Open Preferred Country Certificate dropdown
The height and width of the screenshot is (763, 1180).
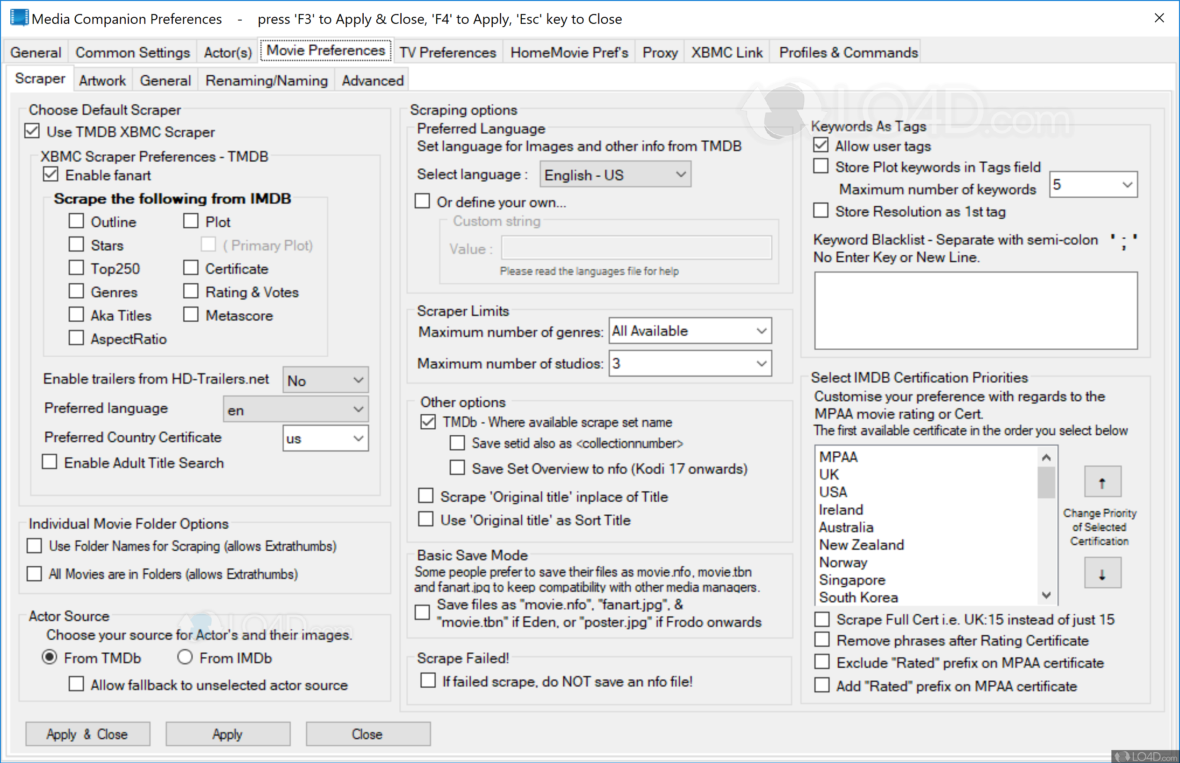pyautogui.click(x=325, y=438)
